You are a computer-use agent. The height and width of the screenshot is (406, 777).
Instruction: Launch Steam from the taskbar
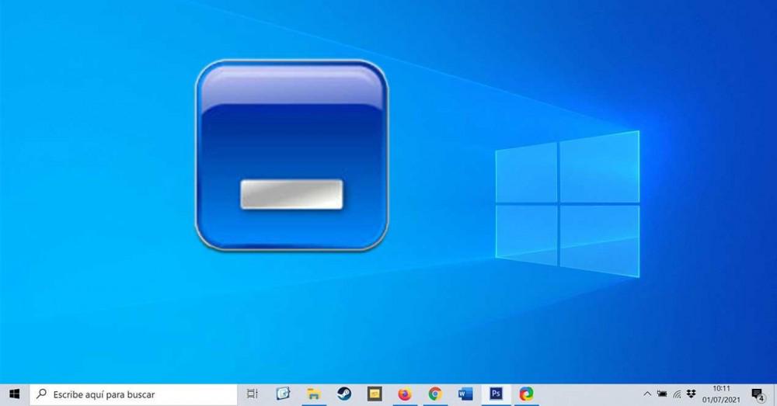coord(344,394)
